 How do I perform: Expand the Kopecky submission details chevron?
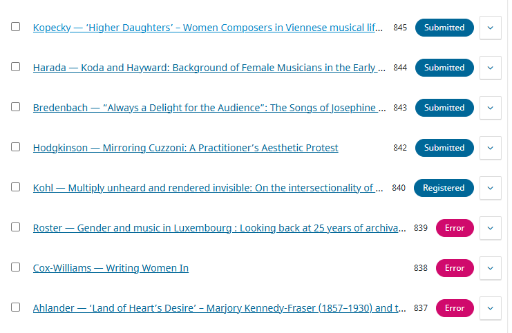coord(490,28)
